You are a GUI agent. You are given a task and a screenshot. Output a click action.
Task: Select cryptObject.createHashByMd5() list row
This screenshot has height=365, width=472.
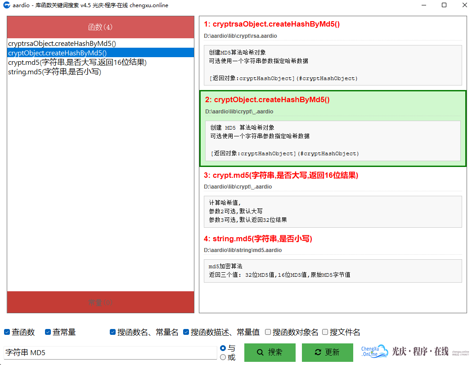(x=100, y=53)
